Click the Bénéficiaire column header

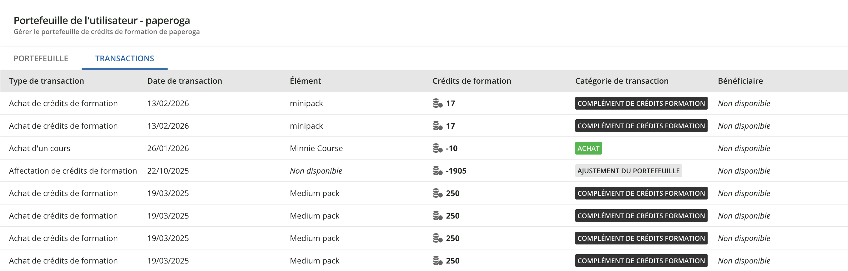740,81
